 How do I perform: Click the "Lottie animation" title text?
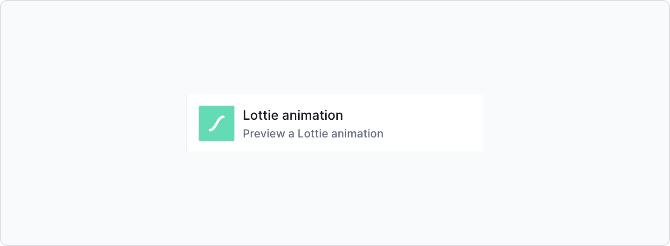coord(293,115)
